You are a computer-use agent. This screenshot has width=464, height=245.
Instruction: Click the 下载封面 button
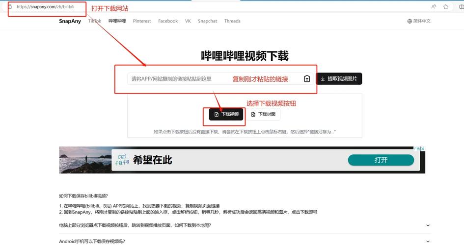pyautogui.click(x=263, y=114)
